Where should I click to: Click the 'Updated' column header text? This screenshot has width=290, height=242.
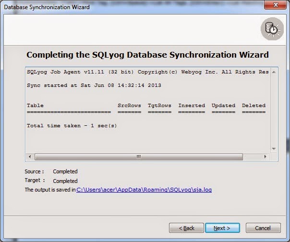coord(223,106)
